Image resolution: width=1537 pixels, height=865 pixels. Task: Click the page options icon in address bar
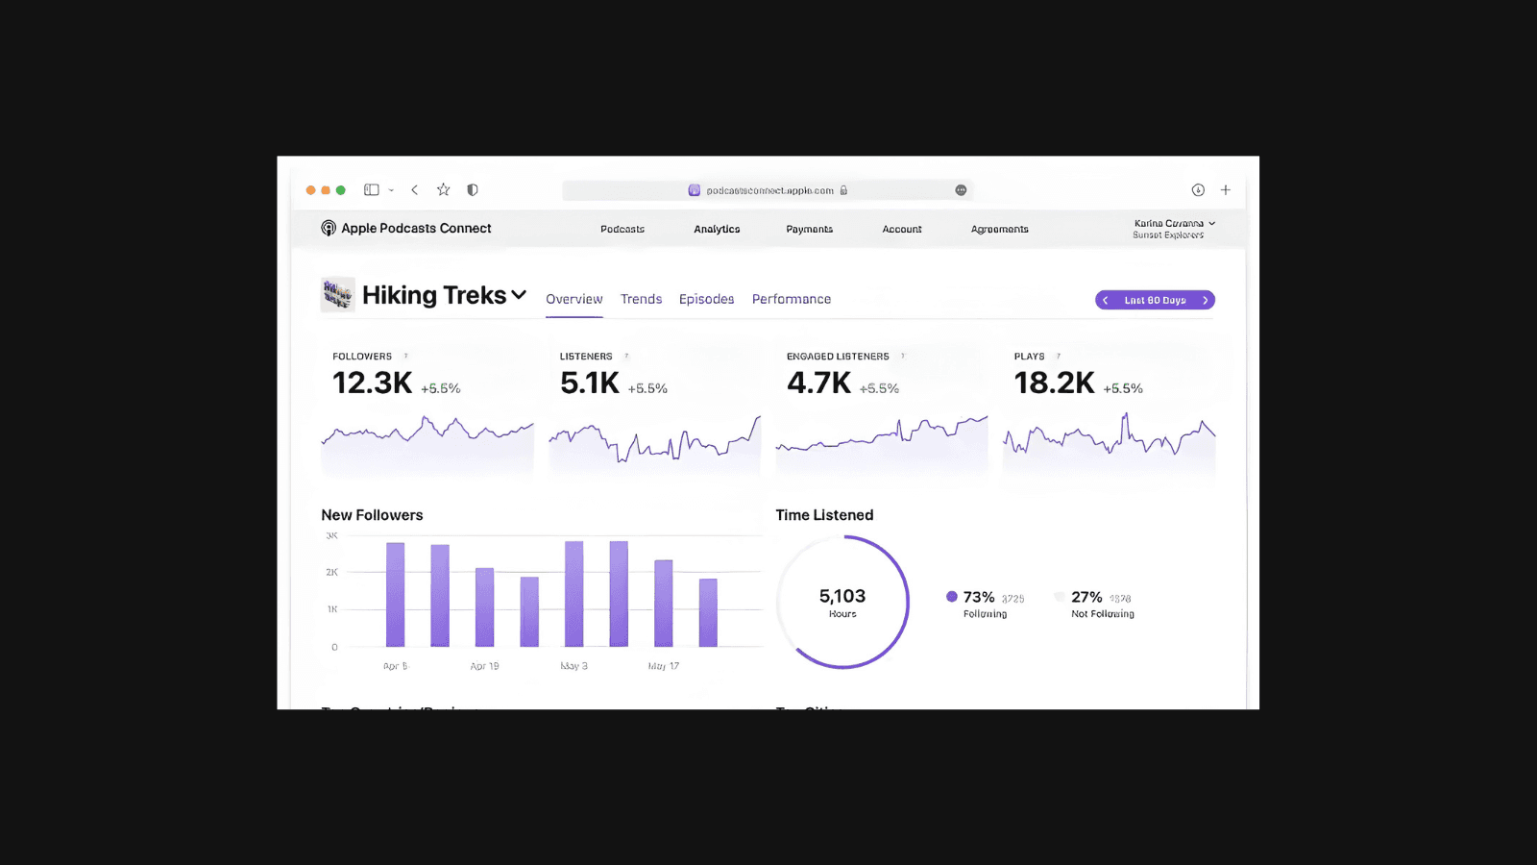tap(961, 190)
